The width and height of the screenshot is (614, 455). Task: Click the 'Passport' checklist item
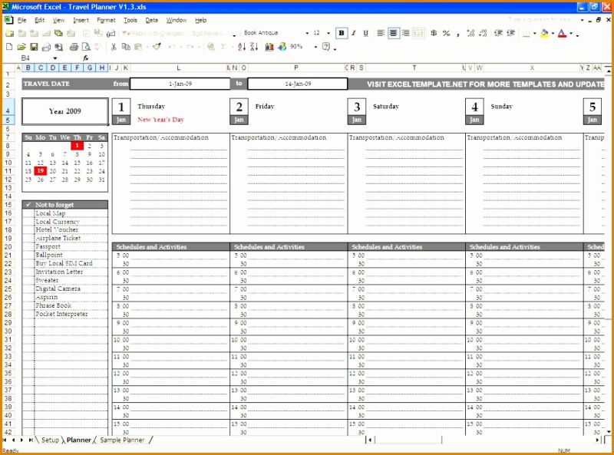pos(48,247)
